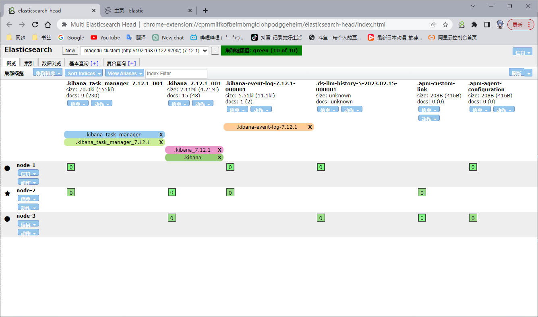Click the browser address bar URL

point(264,25)
